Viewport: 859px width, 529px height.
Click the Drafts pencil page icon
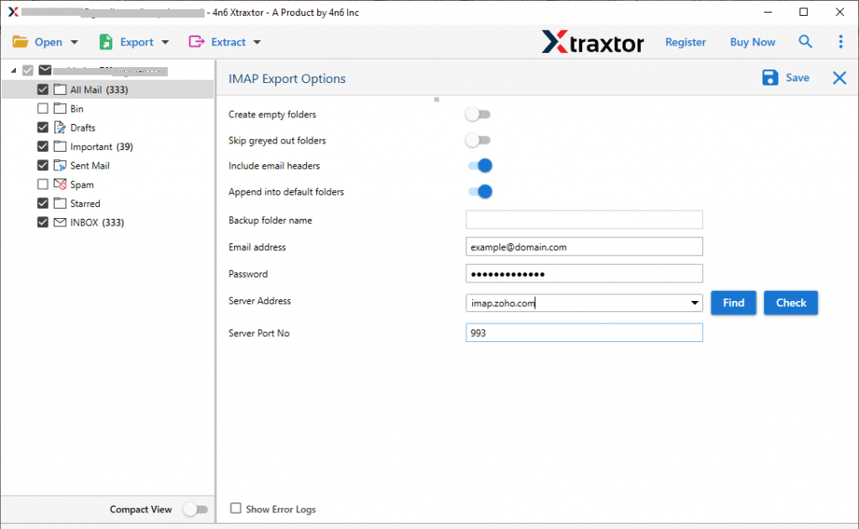(60, 127)
